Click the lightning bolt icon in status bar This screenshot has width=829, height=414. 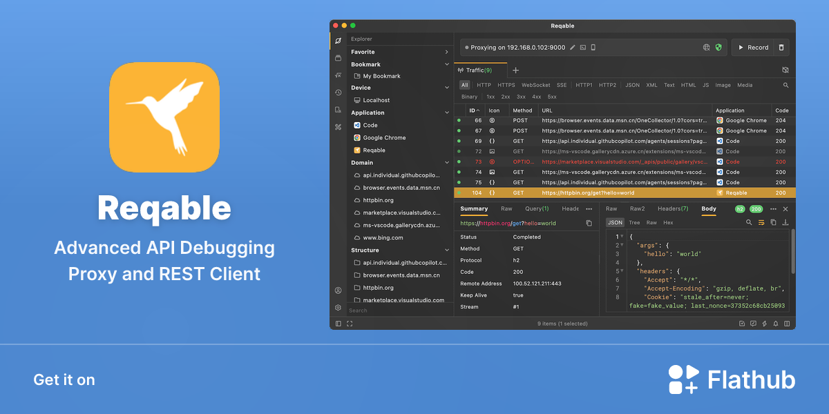point(764,324)
